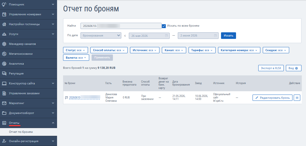Click the Метапоисковики hexagon icon
306x146 pixels.
(4, 54)
